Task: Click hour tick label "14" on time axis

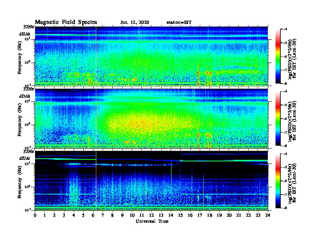Action: click(171, 216)
